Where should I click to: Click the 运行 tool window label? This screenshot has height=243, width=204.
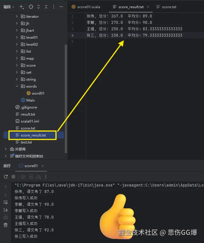[7, 166]
